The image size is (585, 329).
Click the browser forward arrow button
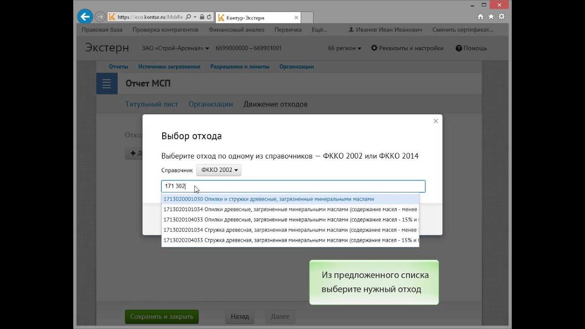(100, 17)
